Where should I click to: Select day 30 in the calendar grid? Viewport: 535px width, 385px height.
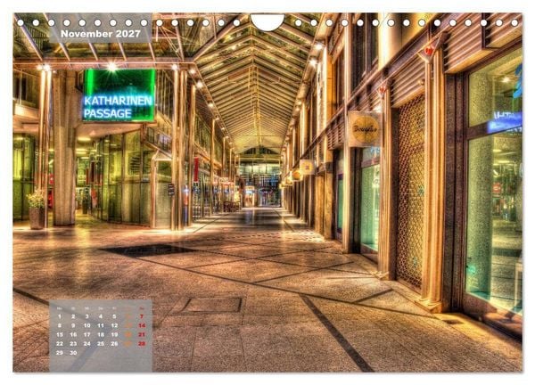coord(73,353)
